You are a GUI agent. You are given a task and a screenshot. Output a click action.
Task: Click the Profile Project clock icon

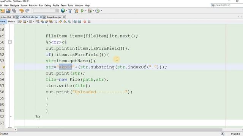click(97, 11)
